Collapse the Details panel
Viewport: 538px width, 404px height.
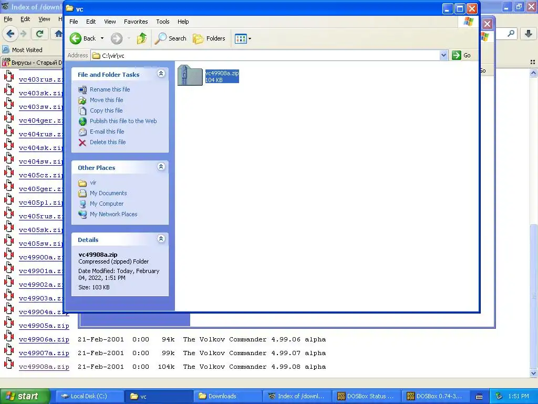(161, 239)
